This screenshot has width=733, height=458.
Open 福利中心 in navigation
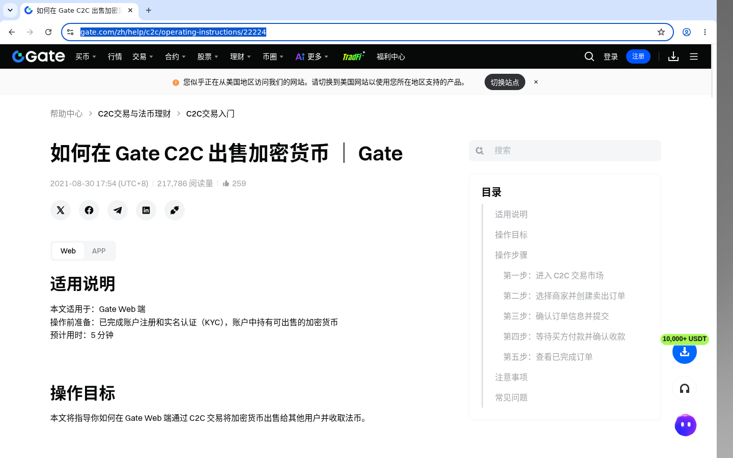click(391, 56)
